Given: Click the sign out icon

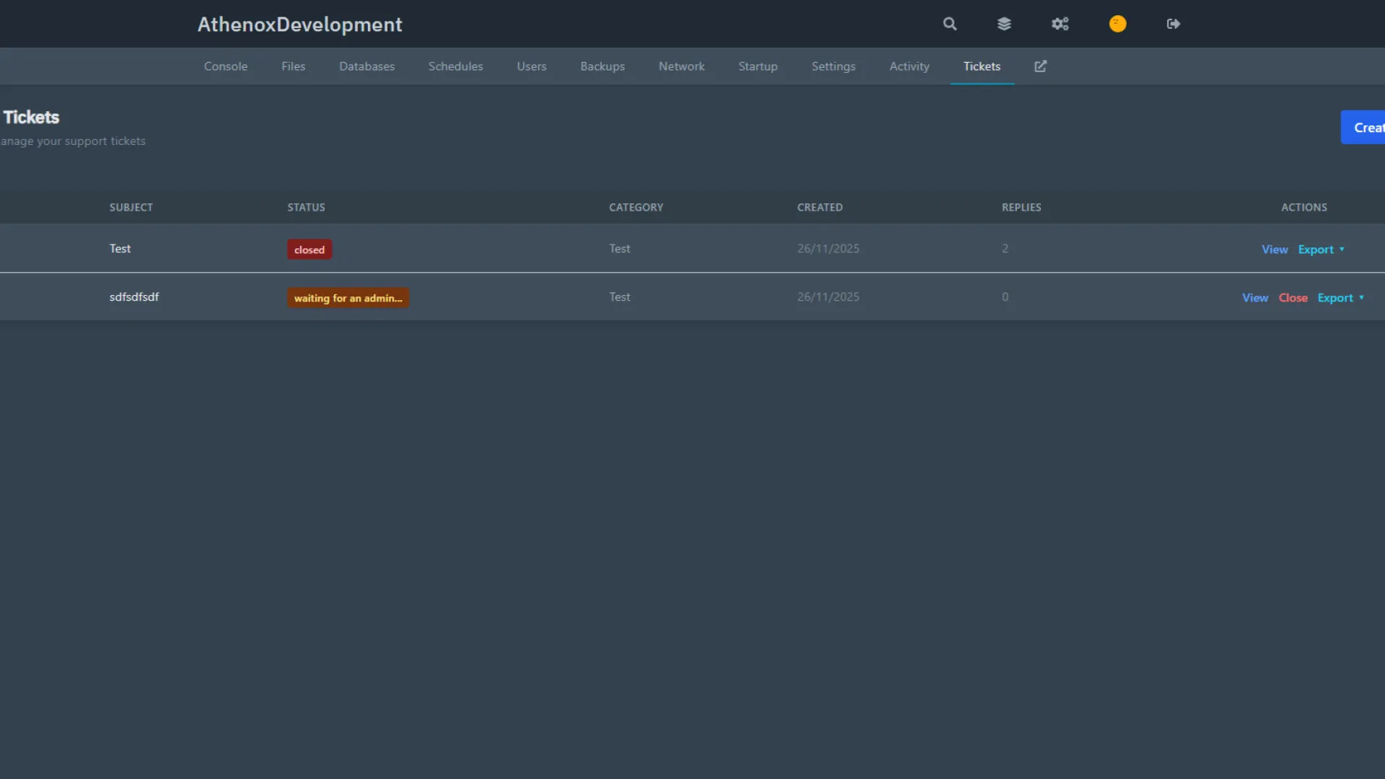Looking at the screenshot, I should pos(1173,24).
